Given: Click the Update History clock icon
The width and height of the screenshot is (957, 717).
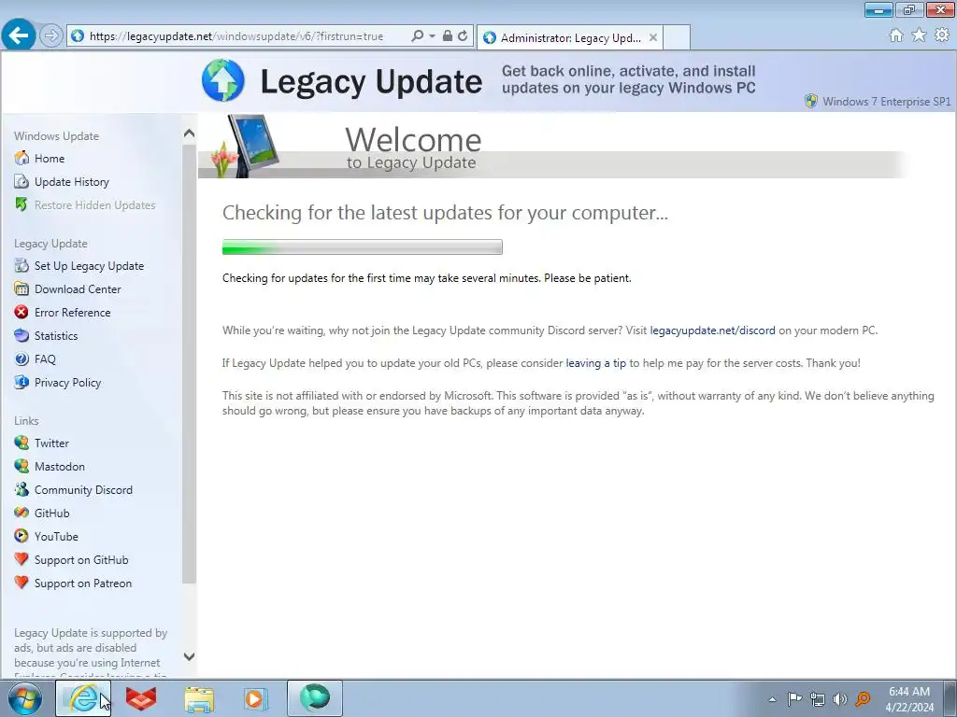Looking at the screenshot, I should (x=21, y=182).
